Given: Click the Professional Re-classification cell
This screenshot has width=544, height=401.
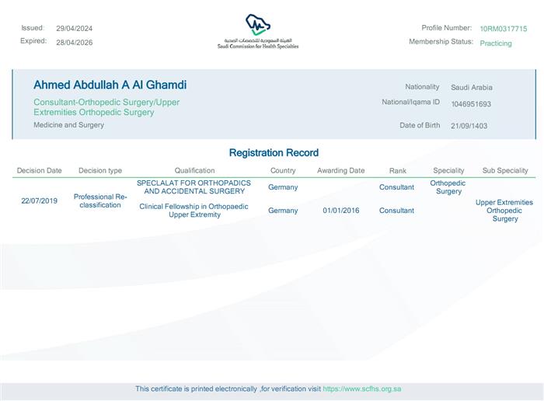Looking at the screenshot, I should click(100, 200).
